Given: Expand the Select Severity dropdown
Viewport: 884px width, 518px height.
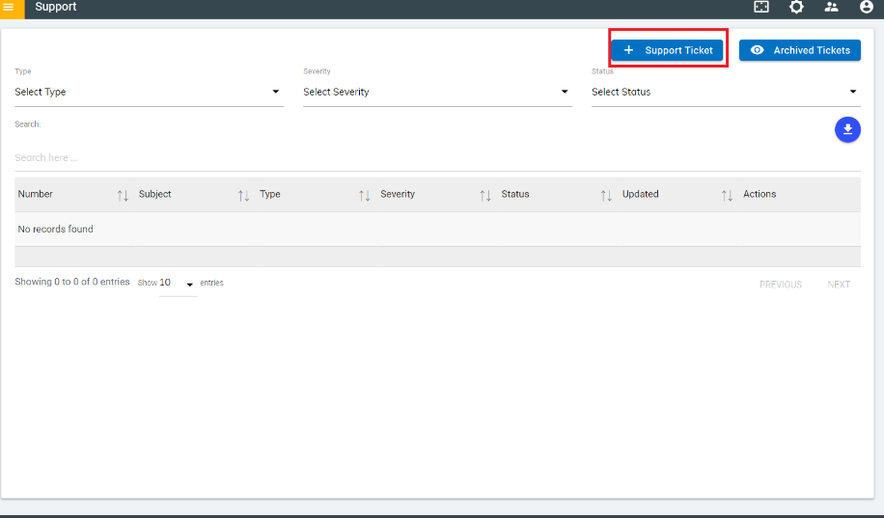Looking at the screenshot, I should [x=437, y=92].
